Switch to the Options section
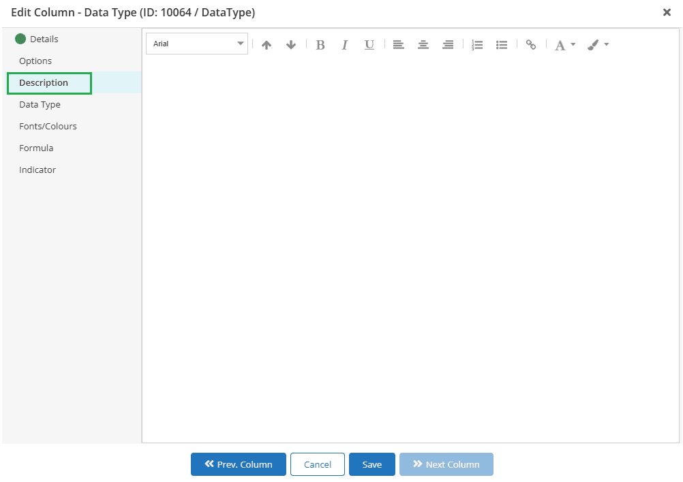This screenshot has width=683, height=482. click(x=35, y=61)
